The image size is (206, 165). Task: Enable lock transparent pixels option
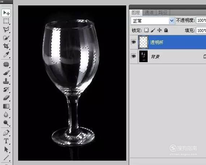(x=146, y=30)
